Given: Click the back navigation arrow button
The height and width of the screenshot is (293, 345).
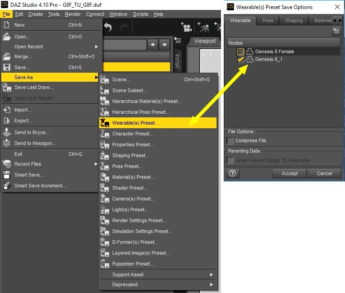Looking at the screenshot, I should coord(152,45).
